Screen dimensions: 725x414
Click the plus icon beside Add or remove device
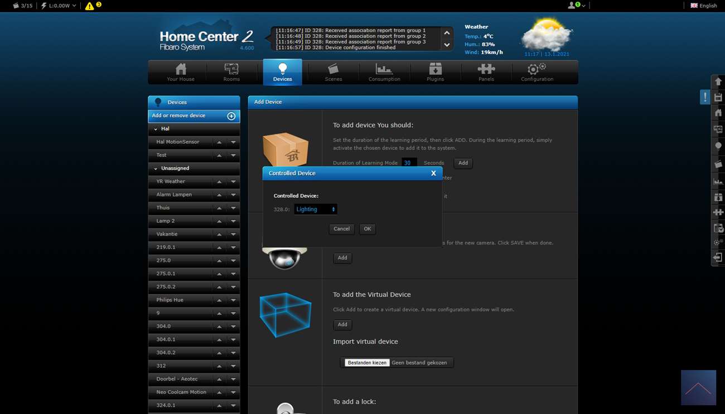(x=231, y=116)
